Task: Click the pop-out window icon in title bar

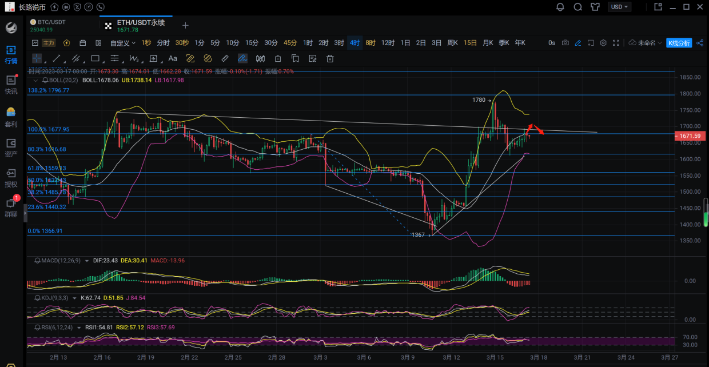Action: coord(658,7)
